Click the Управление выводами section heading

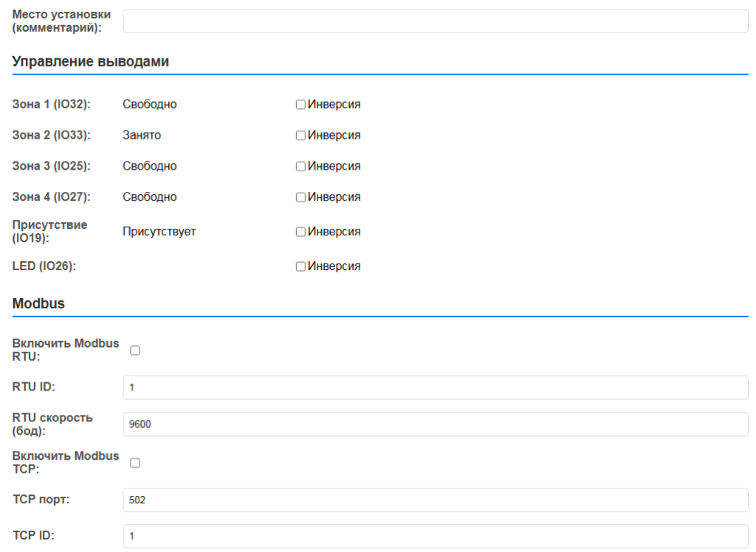tap(91, 62)
